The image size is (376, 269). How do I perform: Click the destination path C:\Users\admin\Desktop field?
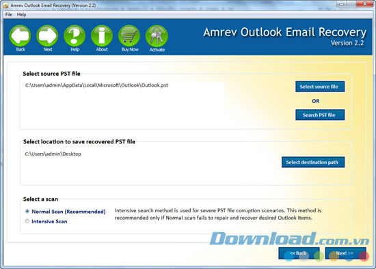[53, 154]
